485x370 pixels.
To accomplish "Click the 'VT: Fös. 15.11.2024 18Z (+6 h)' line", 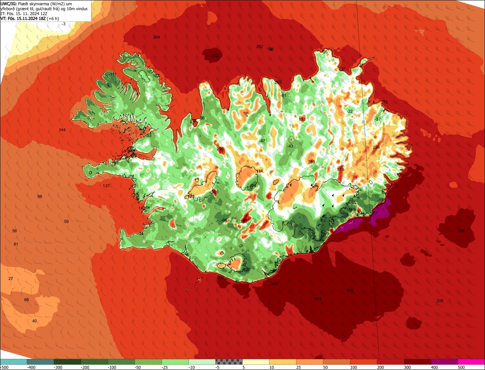I will pyautogui.click(x=29, y=19).
